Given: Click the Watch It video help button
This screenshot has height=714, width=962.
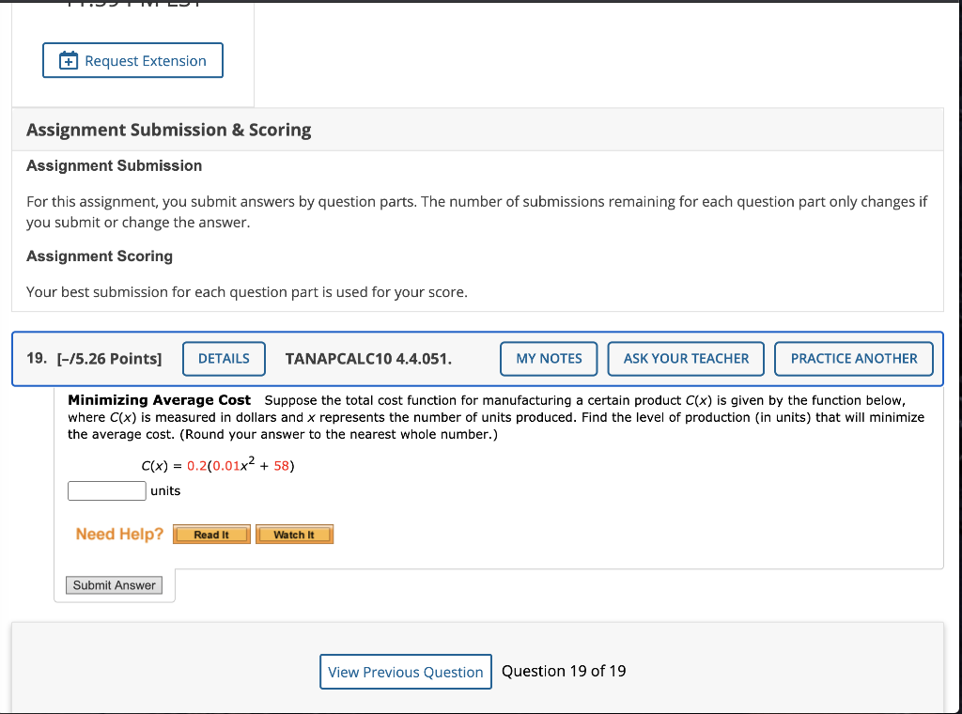Looking at the screenshot, I should pos(294,534).
